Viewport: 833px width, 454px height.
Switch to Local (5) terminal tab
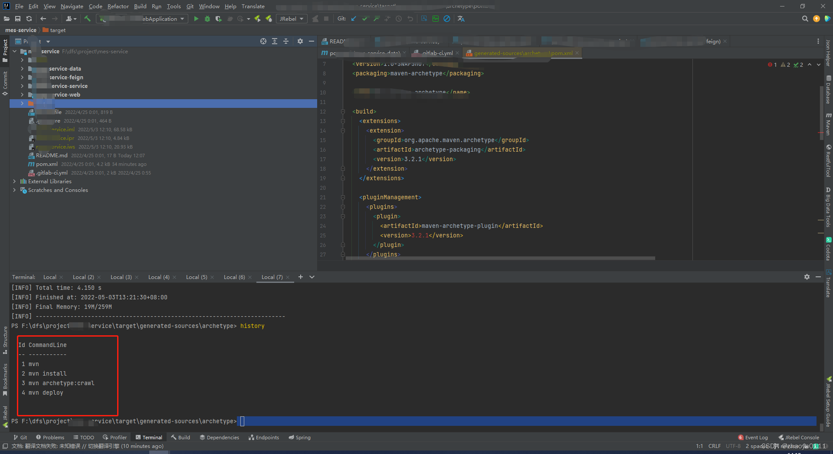[x=197, y=277]
